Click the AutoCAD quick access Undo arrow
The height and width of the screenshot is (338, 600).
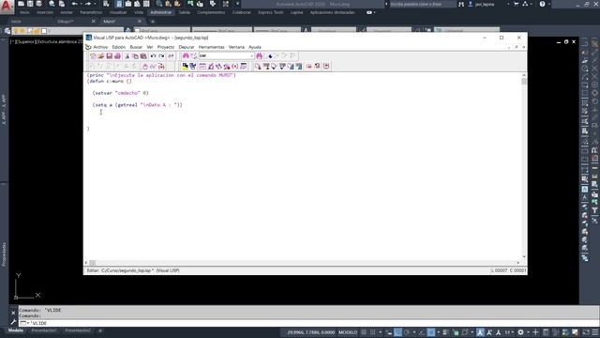tap(75, 4)
